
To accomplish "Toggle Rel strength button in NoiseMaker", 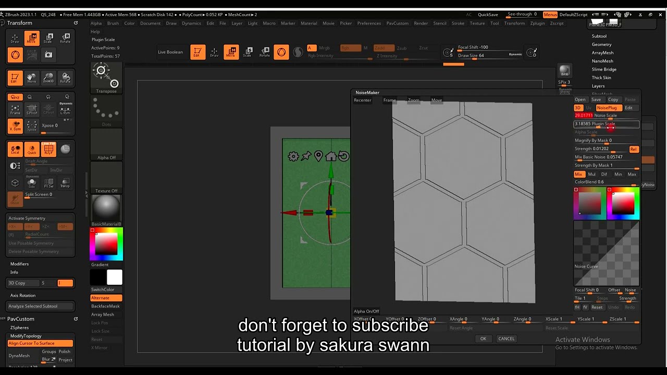I will point(633,149).
